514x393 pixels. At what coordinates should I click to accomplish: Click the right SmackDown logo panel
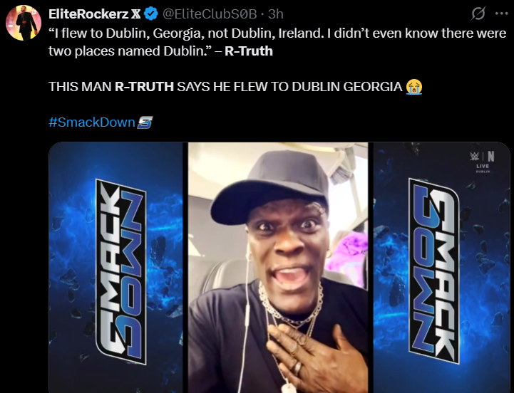441,268
